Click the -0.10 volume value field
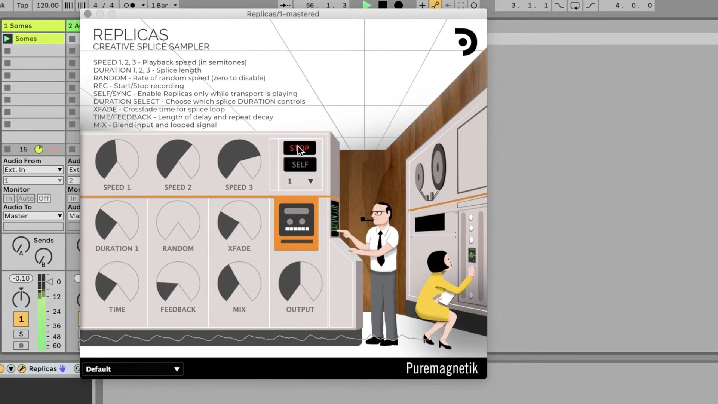 click(21, 278)
